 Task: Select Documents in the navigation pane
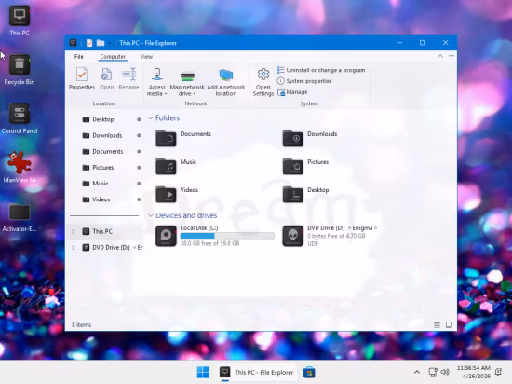tap(102, 152)
